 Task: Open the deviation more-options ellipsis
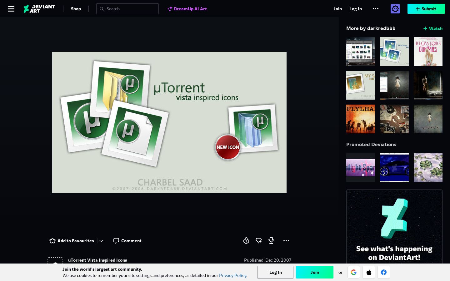286,241
